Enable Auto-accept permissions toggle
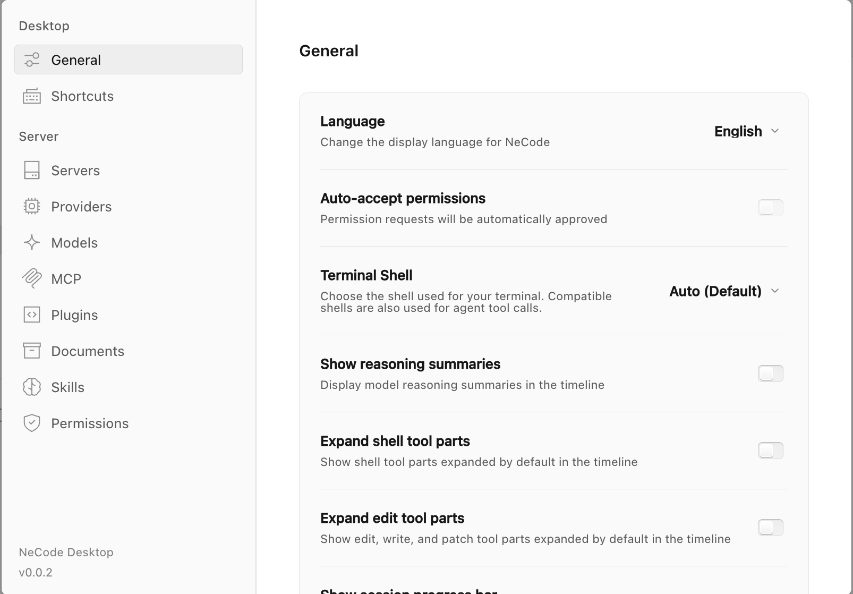The image size is (853, 594). coord(770,208)
